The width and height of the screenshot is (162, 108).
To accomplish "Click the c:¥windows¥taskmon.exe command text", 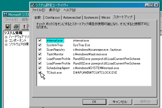I will click(x=90, y=54).
